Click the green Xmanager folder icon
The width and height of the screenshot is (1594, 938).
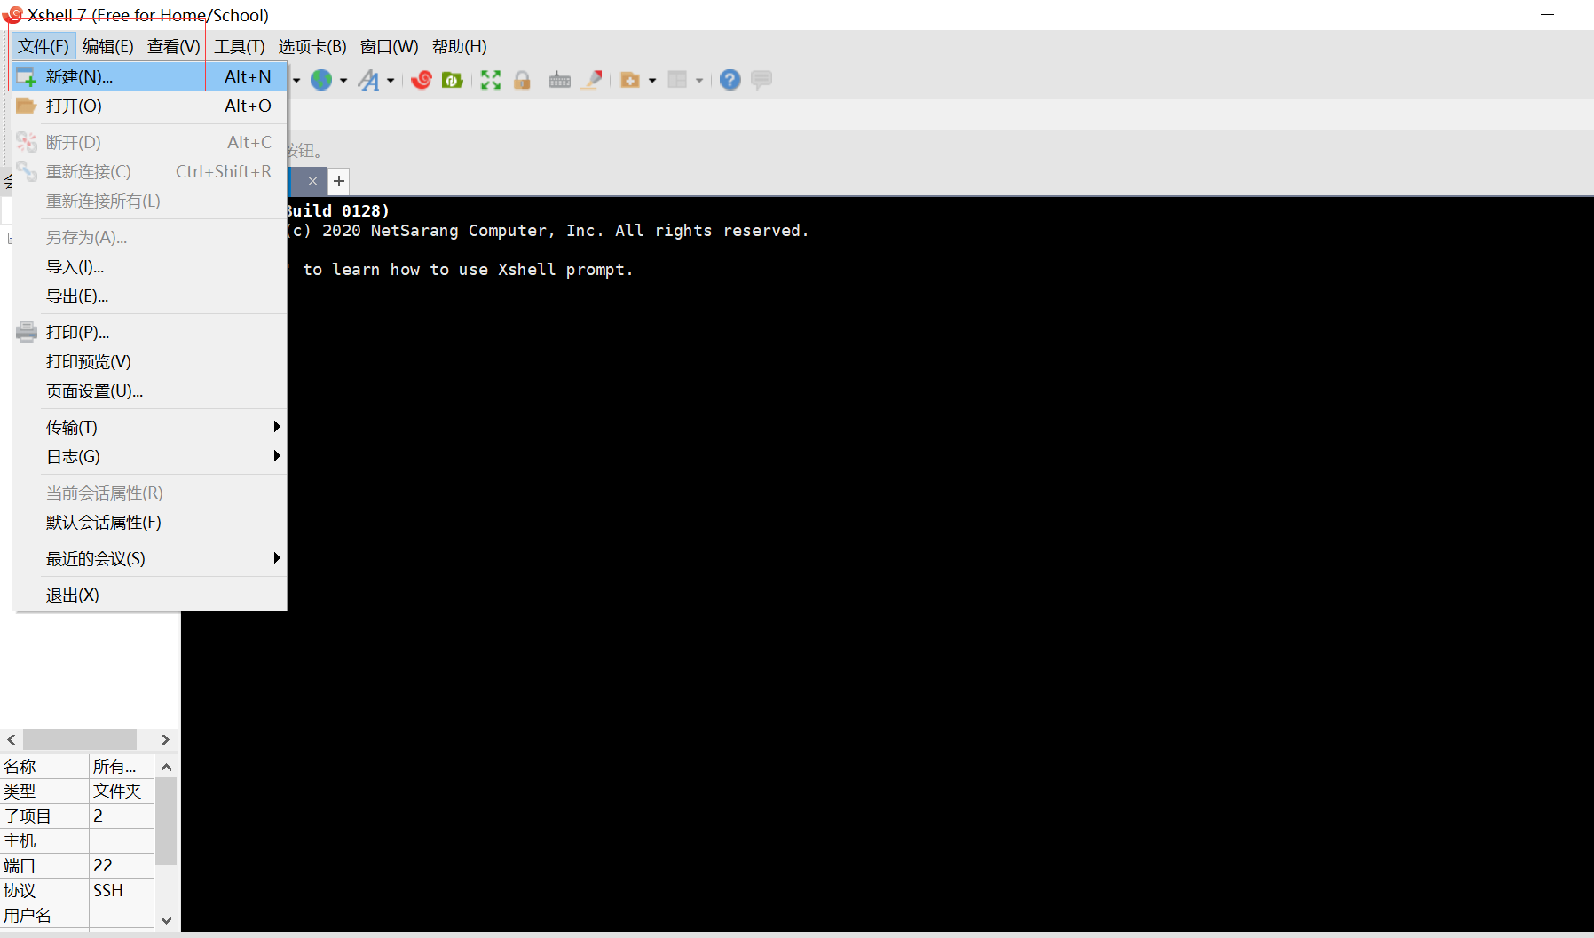(453, 80)
